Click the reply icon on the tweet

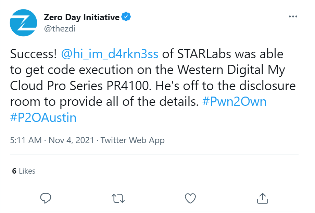[46, 198]
